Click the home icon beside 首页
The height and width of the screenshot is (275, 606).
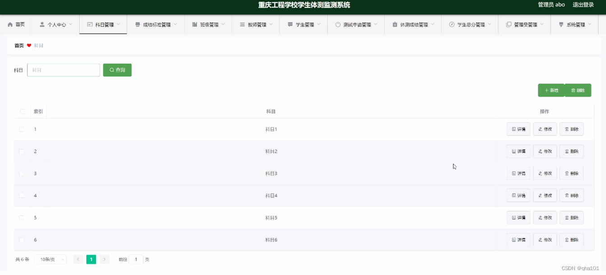point(10,24)
